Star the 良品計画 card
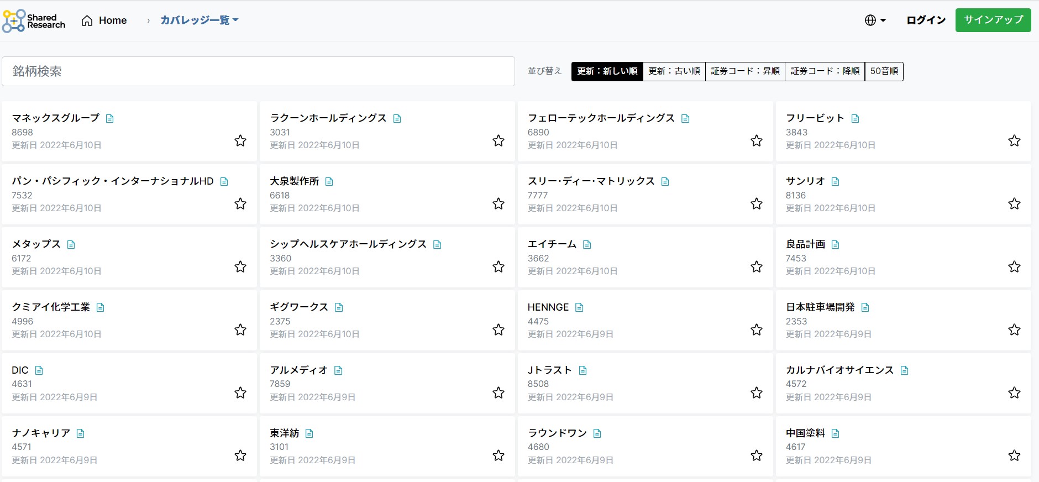Viewport: 1039px width, 482px height. coord(1014,266)
